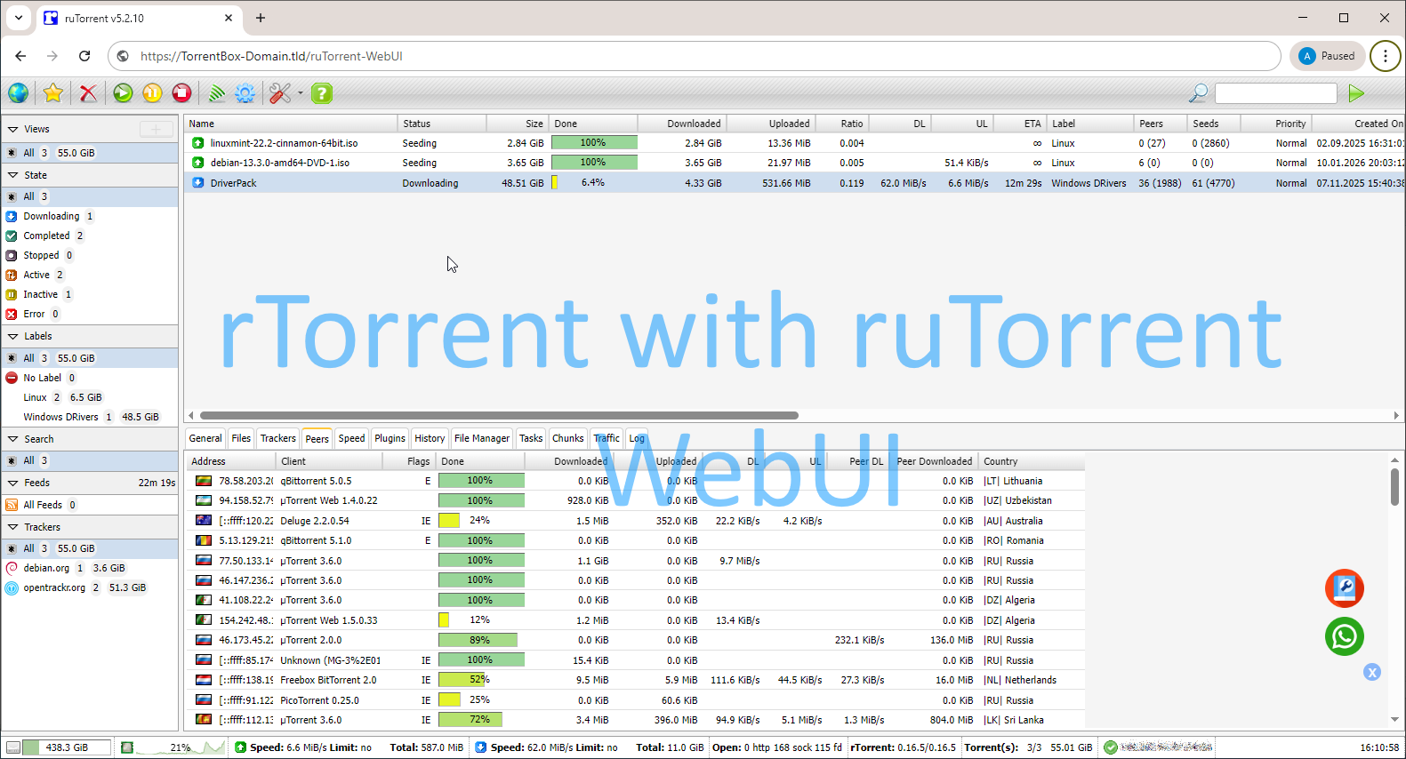Open ruTorrent settings via the blue gear icon
Image resolution: width=1406 pixels, height=759 pixels.
click(x=245, y=93)
